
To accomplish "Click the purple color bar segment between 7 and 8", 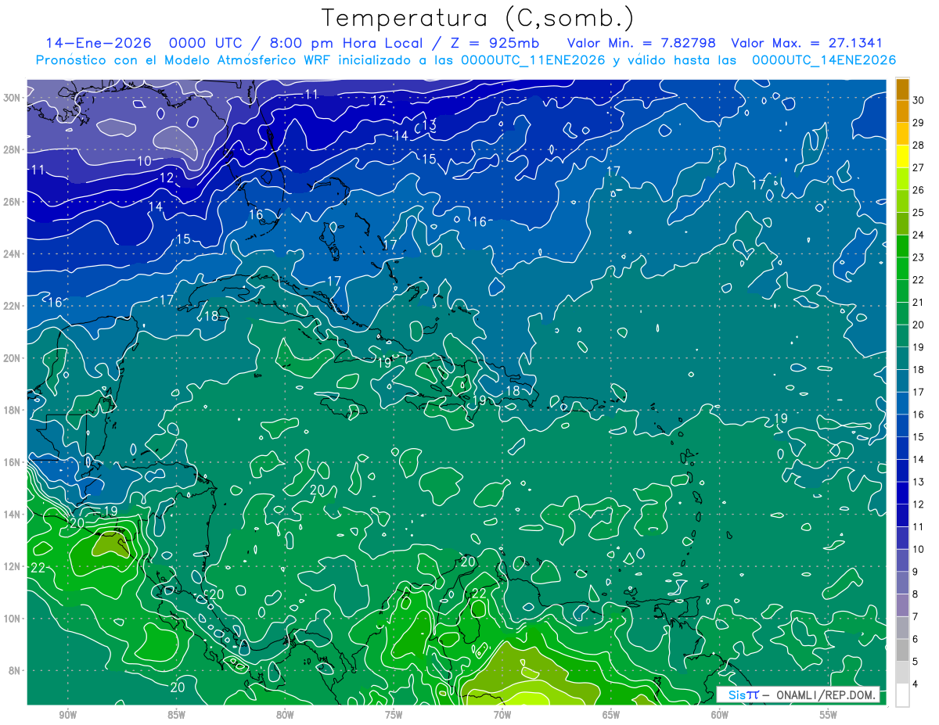I will click(x=902, y=605).
